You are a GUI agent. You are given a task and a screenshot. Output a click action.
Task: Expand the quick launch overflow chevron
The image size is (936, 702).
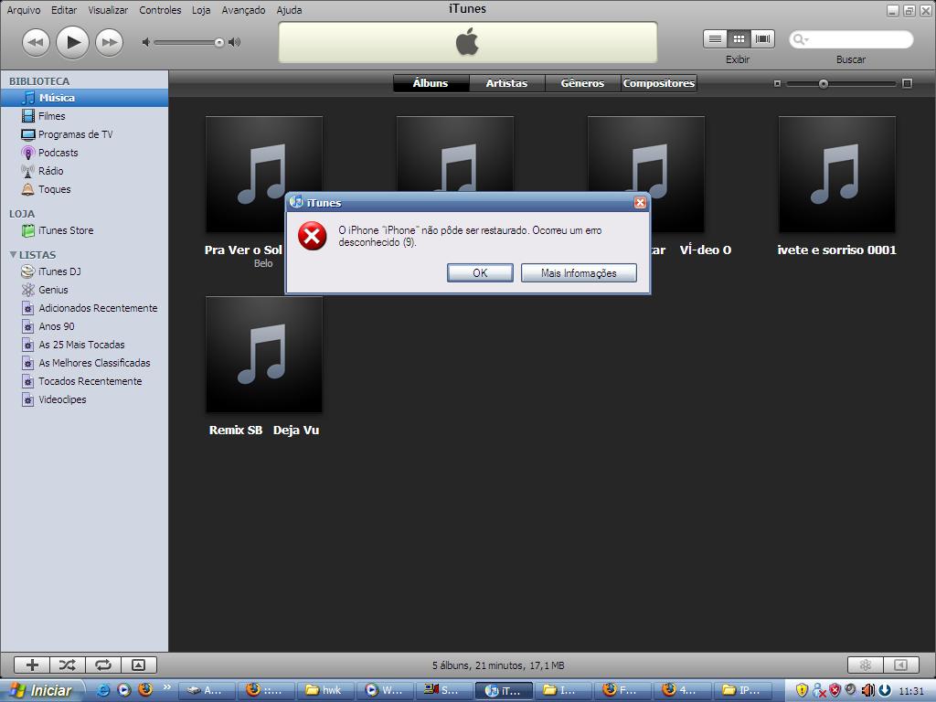tap(167, 687)
